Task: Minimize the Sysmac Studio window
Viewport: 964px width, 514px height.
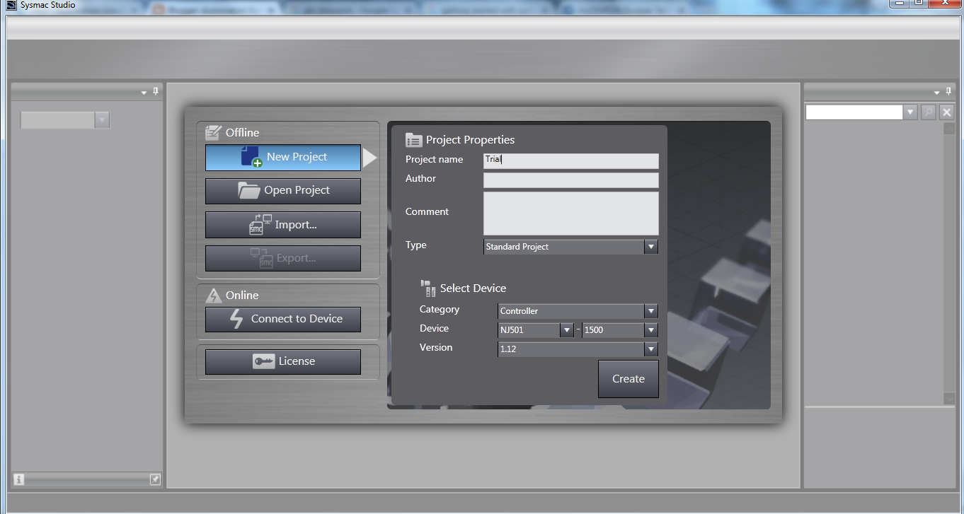Action: (x=898, y=4)
